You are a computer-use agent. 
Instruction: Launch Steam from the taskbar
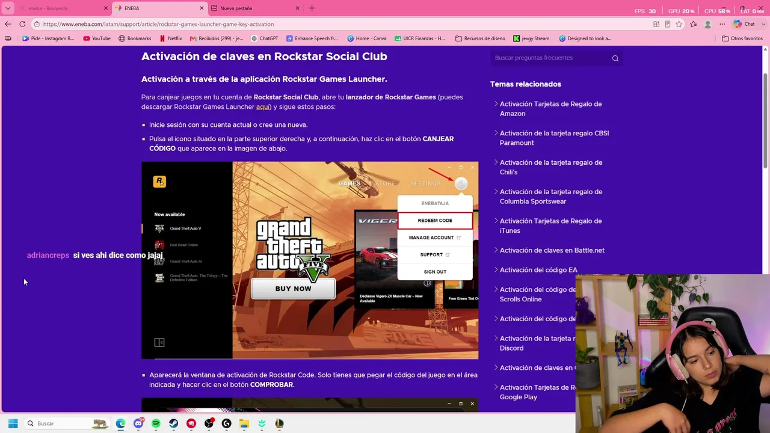pos(173,423)
